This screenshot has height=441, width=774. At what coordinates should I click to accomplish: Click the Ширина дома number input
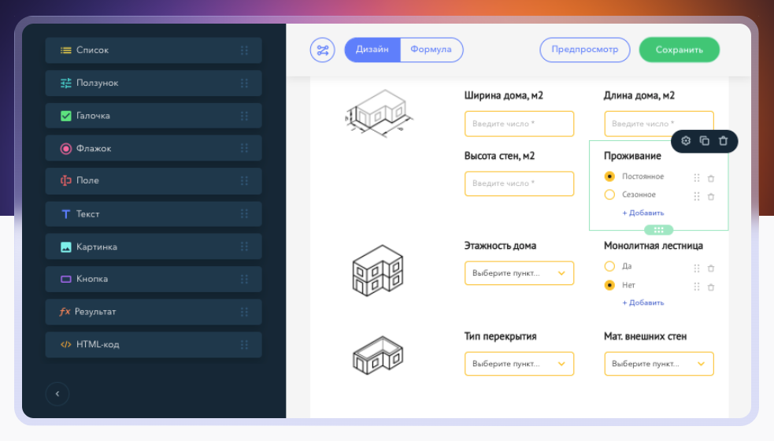(519, 124)
